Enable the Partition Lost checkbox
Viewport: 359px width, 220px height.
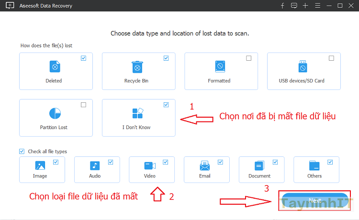pos(83,105)
